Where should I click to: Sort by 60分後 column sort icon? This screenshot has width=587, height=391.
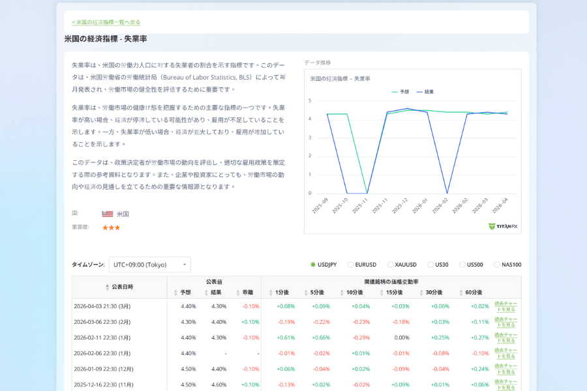461,293
